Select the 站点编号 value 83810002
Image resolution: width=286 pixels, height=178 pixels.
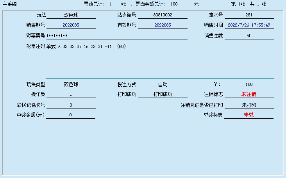(163, 15)
